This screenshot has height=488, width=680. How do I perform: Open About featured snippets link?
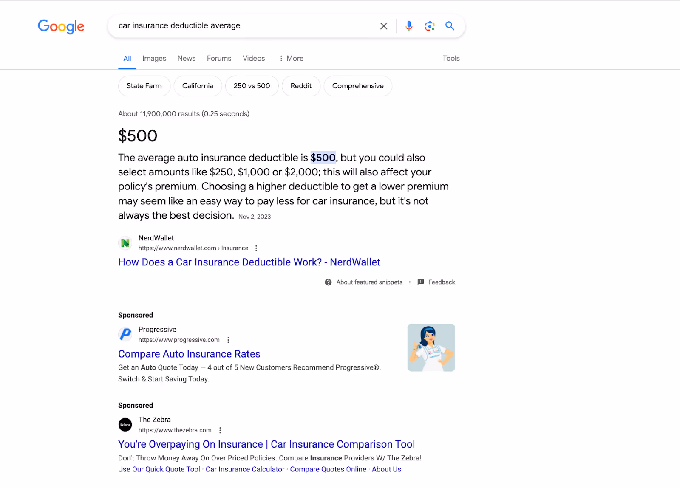pyautogui.click(x=369, y=282)
